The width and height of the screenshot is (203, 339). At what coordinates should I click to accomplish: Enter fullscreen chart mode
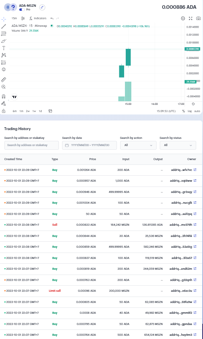click(191, 18)
